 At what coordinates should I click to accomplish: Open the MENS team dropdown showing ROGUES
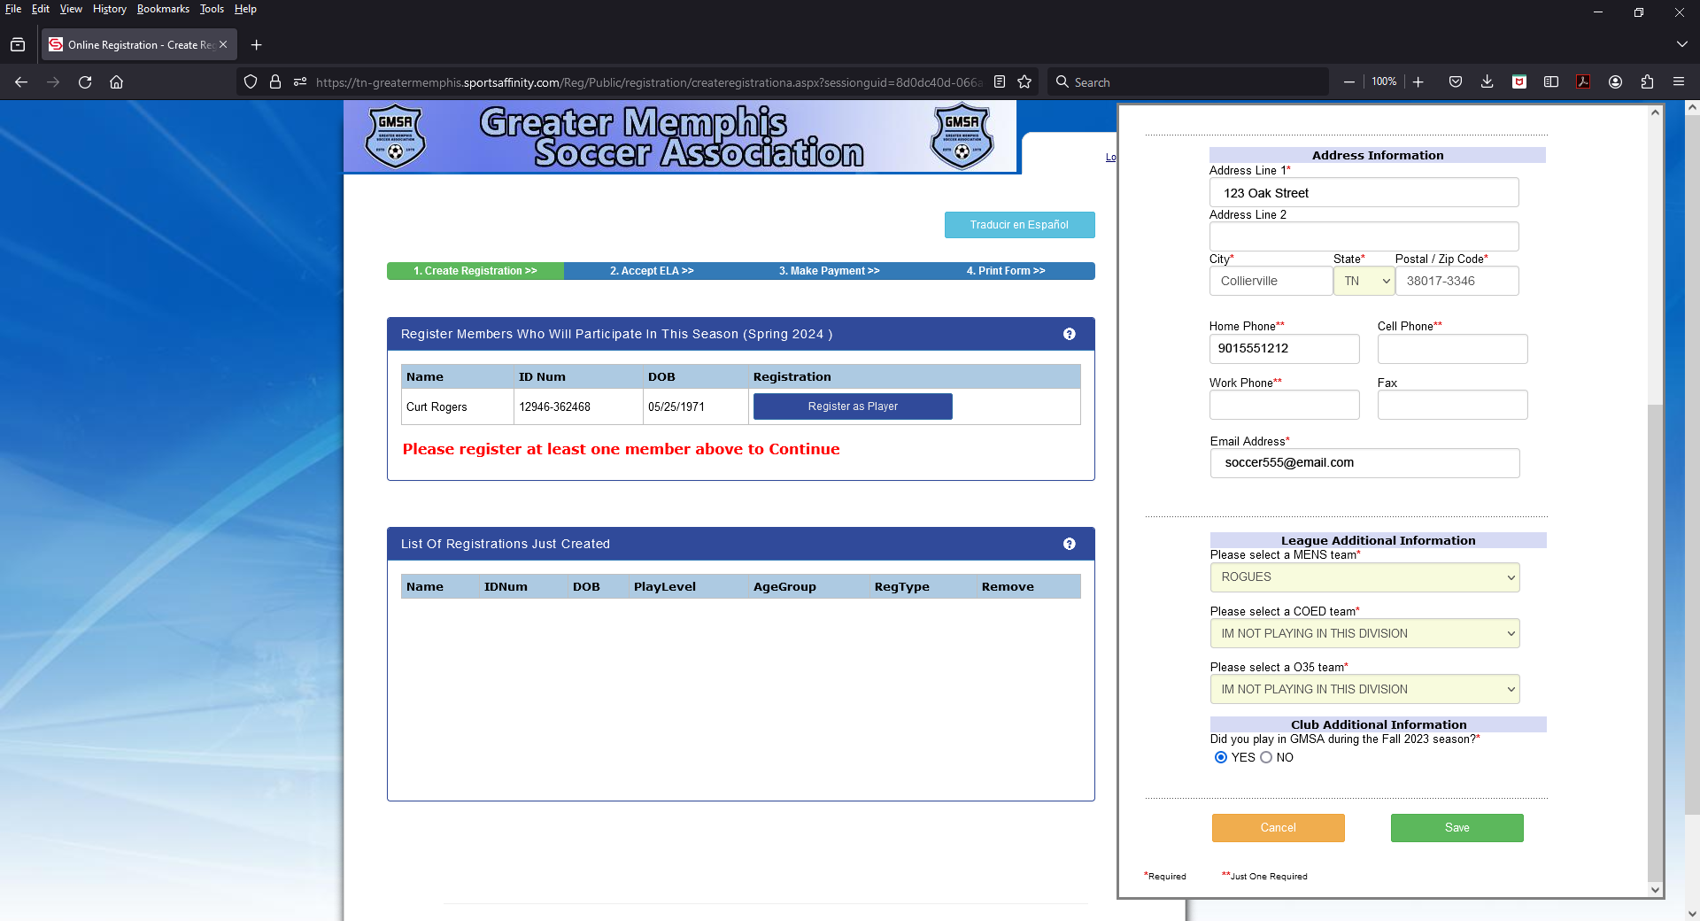[1364, 577]
